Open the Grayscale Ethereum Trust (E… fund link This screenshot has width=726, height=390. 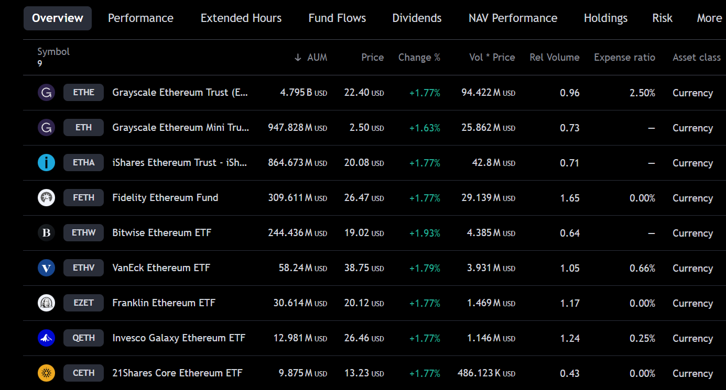[180, 93]
